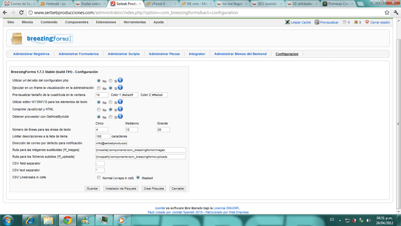
Task: Open the Componentes menu
Action: (77, 22)
